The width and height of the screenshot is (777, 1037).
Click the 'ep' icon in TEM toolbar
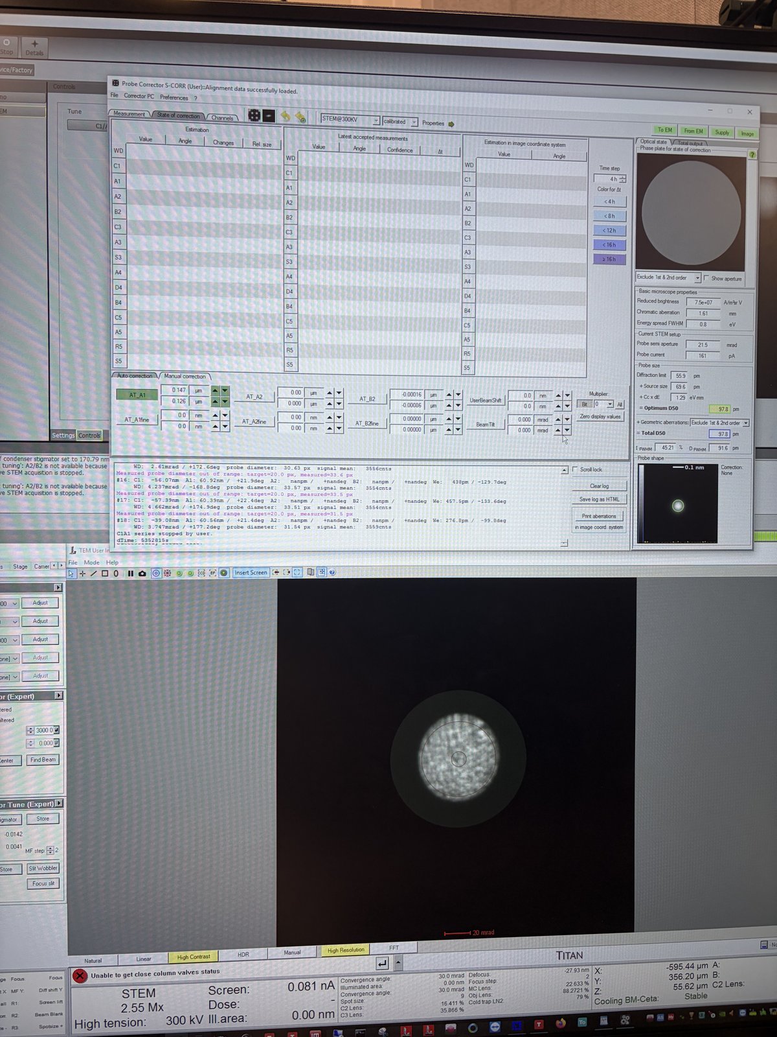pos(212,573)
